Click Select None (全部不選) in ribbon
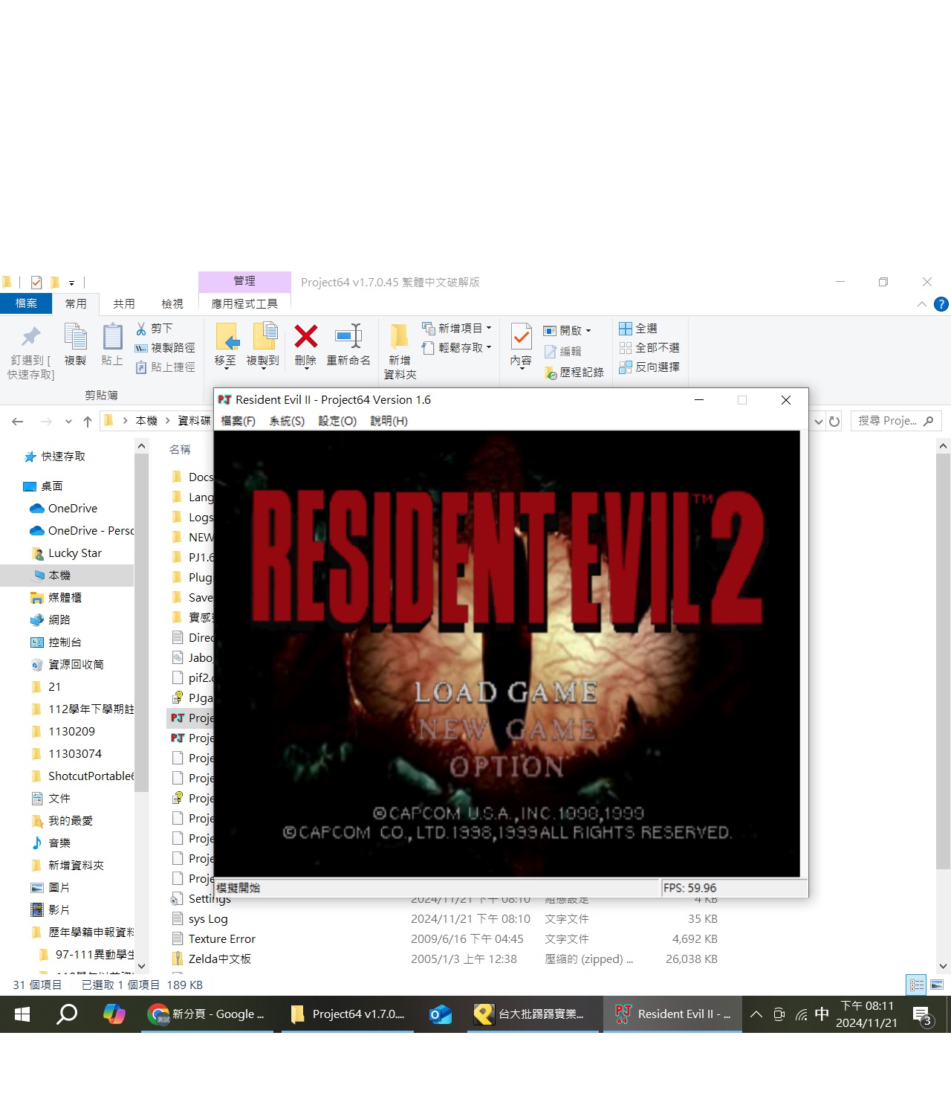Viewport: 951px width, 1108px height. (649, 347)
